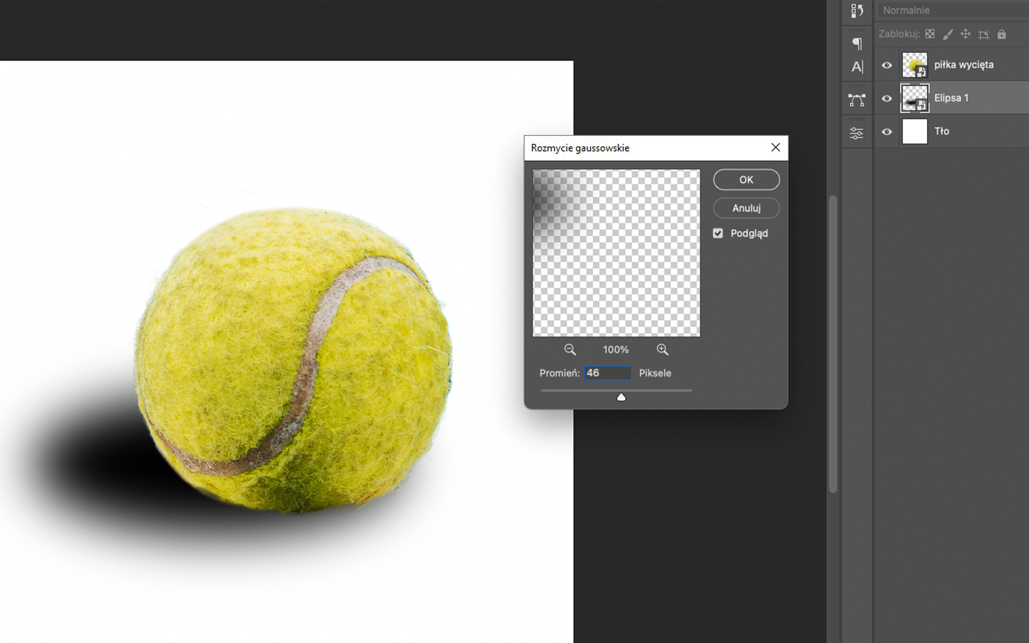Image resolution: width=1029 pixels, height=643 pixels.
Task: Toggle visibility of Elipsa 1 layer
Action: (x=887, y=97)
